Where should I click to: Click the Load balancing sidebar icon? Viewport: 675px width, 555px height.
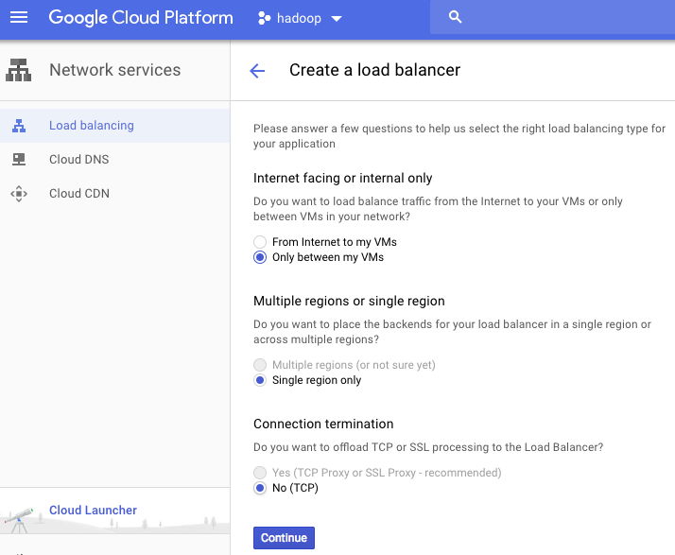pos(19,126)
